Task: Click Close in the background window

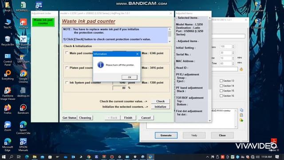Action: (x=222, y=135)
